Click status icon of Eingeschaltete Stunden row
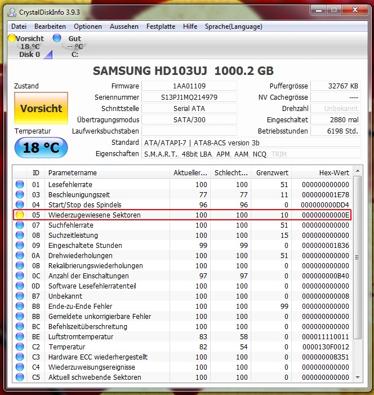This screenshot has width=374, height=395. click(20, 245)
